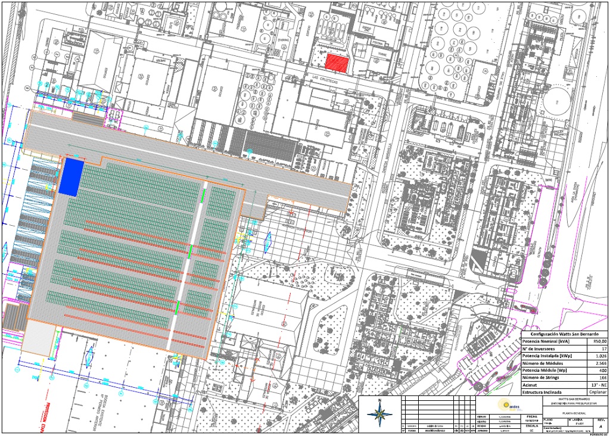The image size is (610, 436).
Task: Click the 'Coplanar' structure value
Action: [598, 393]
